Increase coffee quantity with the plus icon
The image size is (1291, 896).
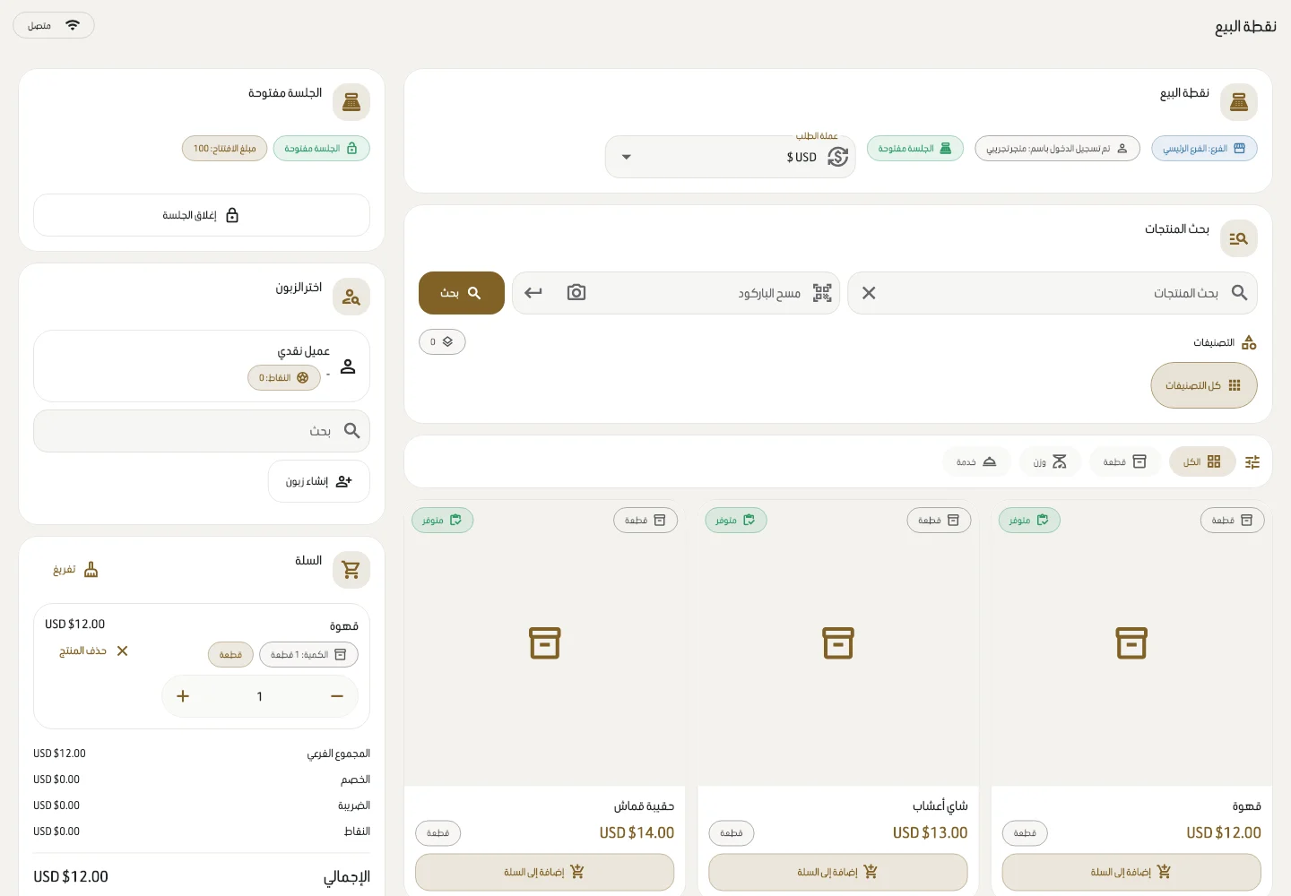tap(183, 696)
